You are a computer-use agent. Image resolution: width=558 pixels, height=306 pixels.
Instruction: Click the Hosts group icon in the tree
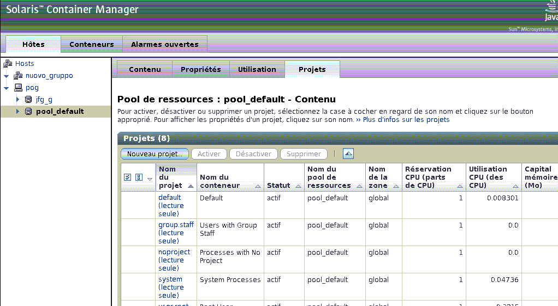pyautogui.click(x=8, y=64)
